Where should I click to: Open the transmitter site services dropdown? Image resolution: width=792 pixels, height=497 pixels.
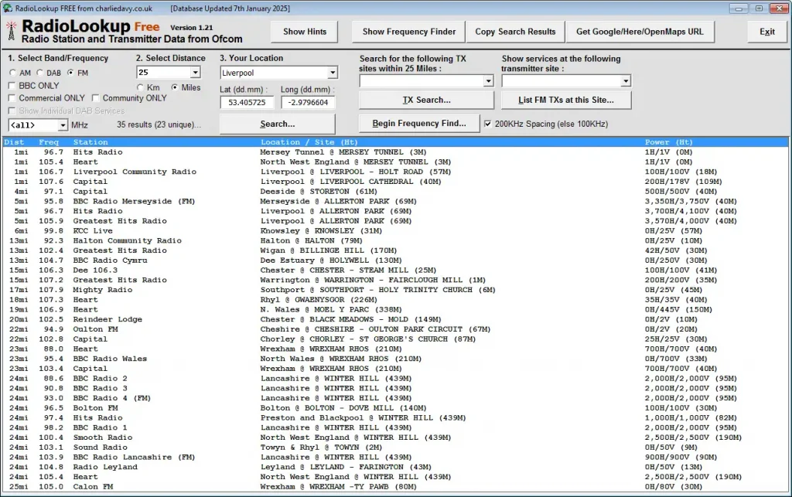627,80
